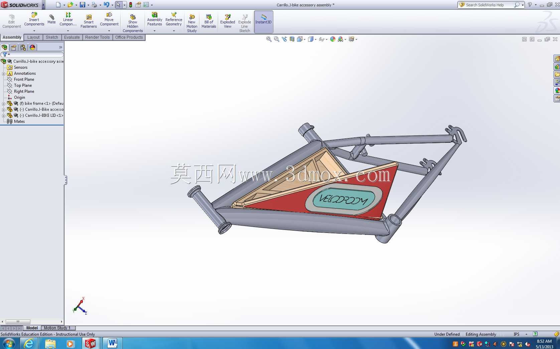Image resolution: width=560 pixels, height=349 pixels.
Task: Click Smart Fasteners in the toolbar
Action: point(89,21)
